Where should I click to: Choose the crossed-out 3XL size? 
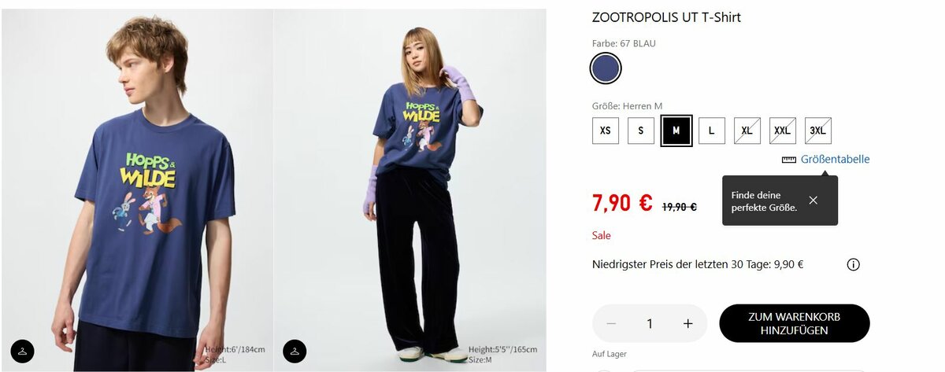pos(818,131)
